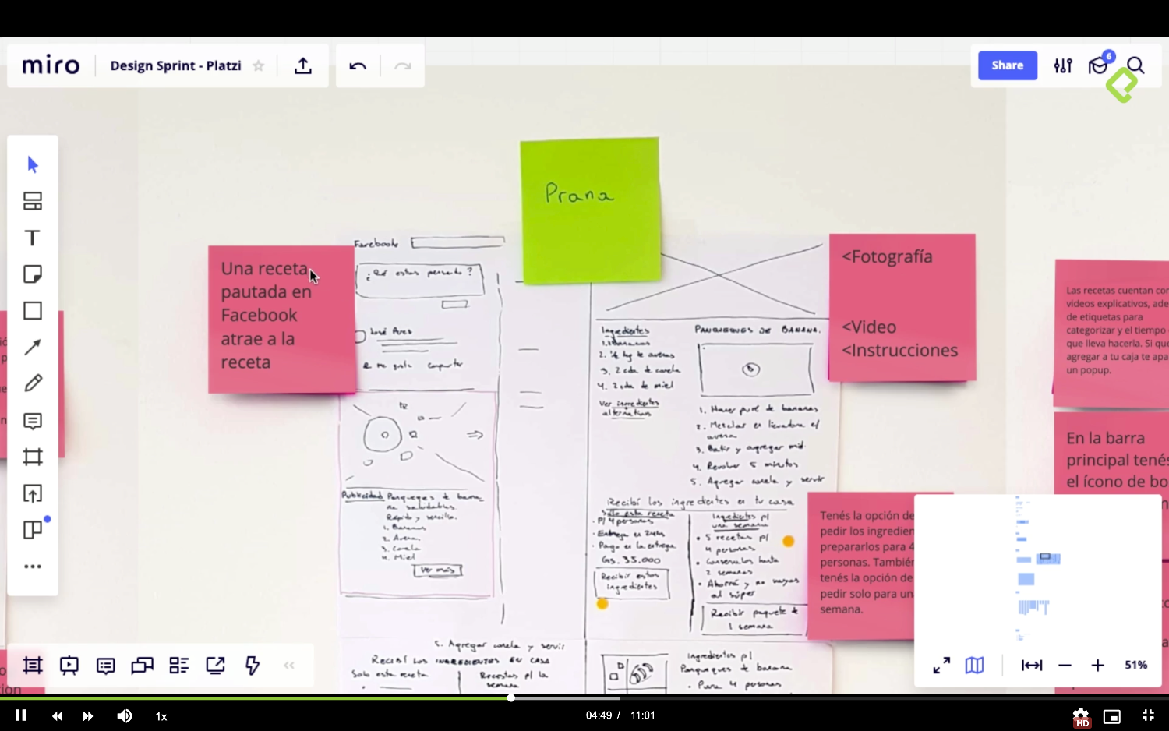Star the Design Sprint - Platzi board
Image resolution: width=1169 pixels, height=731 pixels.
[259, 66]
